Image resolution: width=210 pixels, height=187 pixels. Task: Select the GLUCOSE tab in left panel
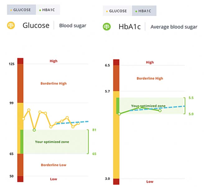click(21, 10)
